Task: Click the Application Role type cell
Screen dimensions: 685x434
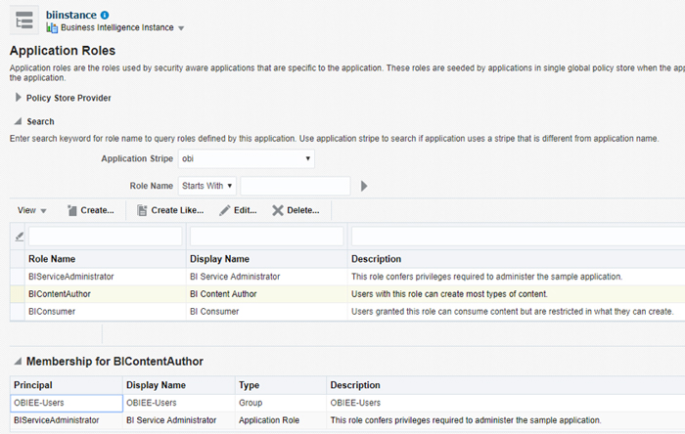Action: point(269,420)
